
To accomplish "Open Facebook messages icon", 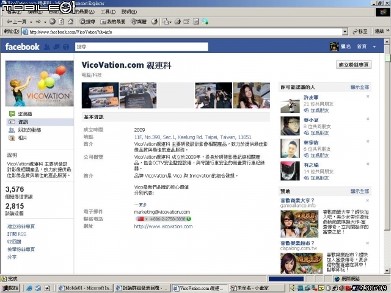I will 57,47.
